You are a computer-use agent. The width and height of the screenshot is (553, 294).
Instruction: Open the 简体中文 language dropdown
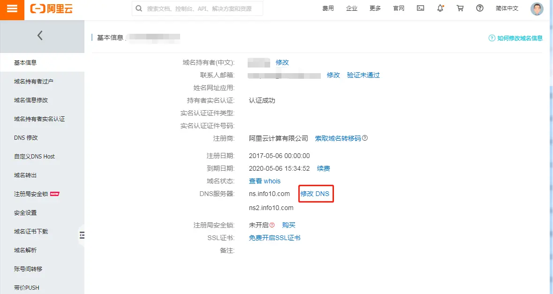(507, 8)
